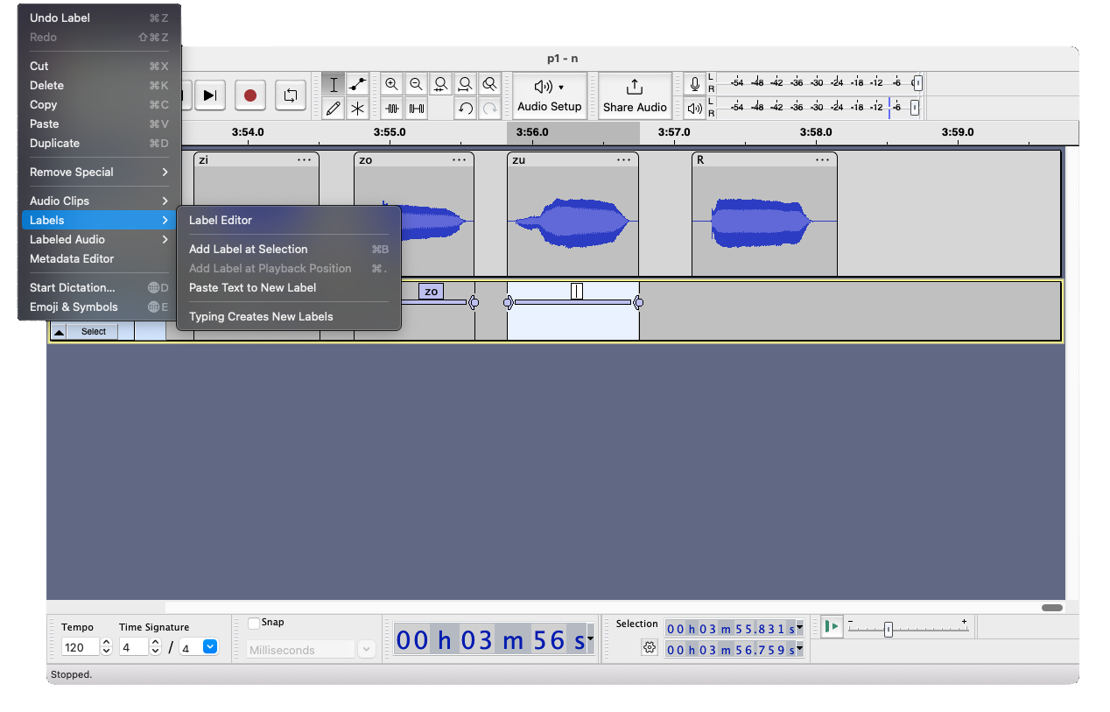Image resolution: width=1110 pixels, height=712 pixels.
Task: Expand the Labeled Audio submenu
Action: (x=100, y=239)
